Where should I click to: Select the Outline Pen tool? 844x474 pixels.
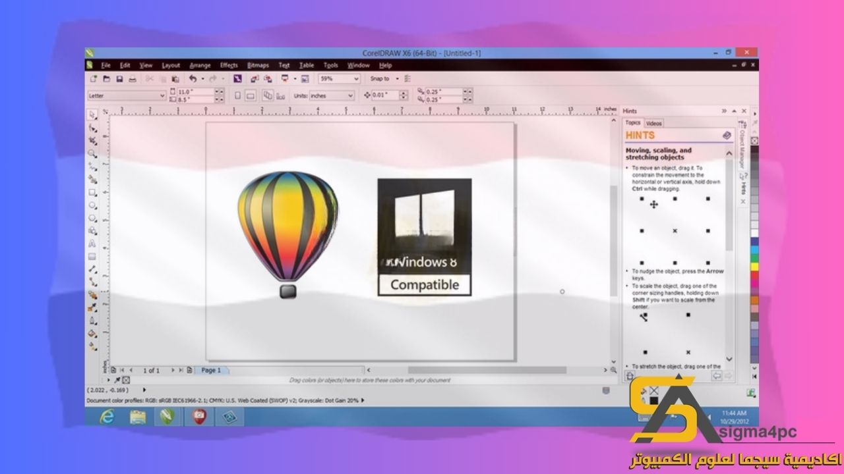[92, 320]
